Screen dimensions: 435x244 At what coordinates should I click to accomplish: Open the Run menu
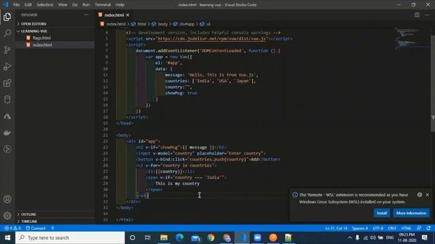tap(86, 5)
